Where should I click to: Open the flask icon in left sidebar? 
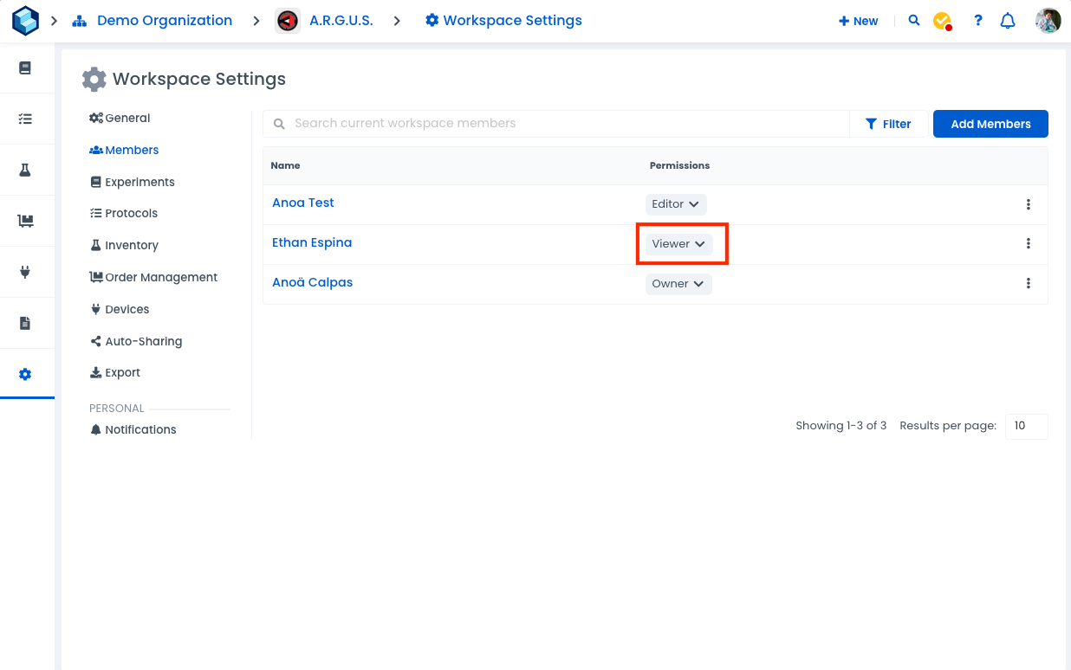tap(25, 170)
